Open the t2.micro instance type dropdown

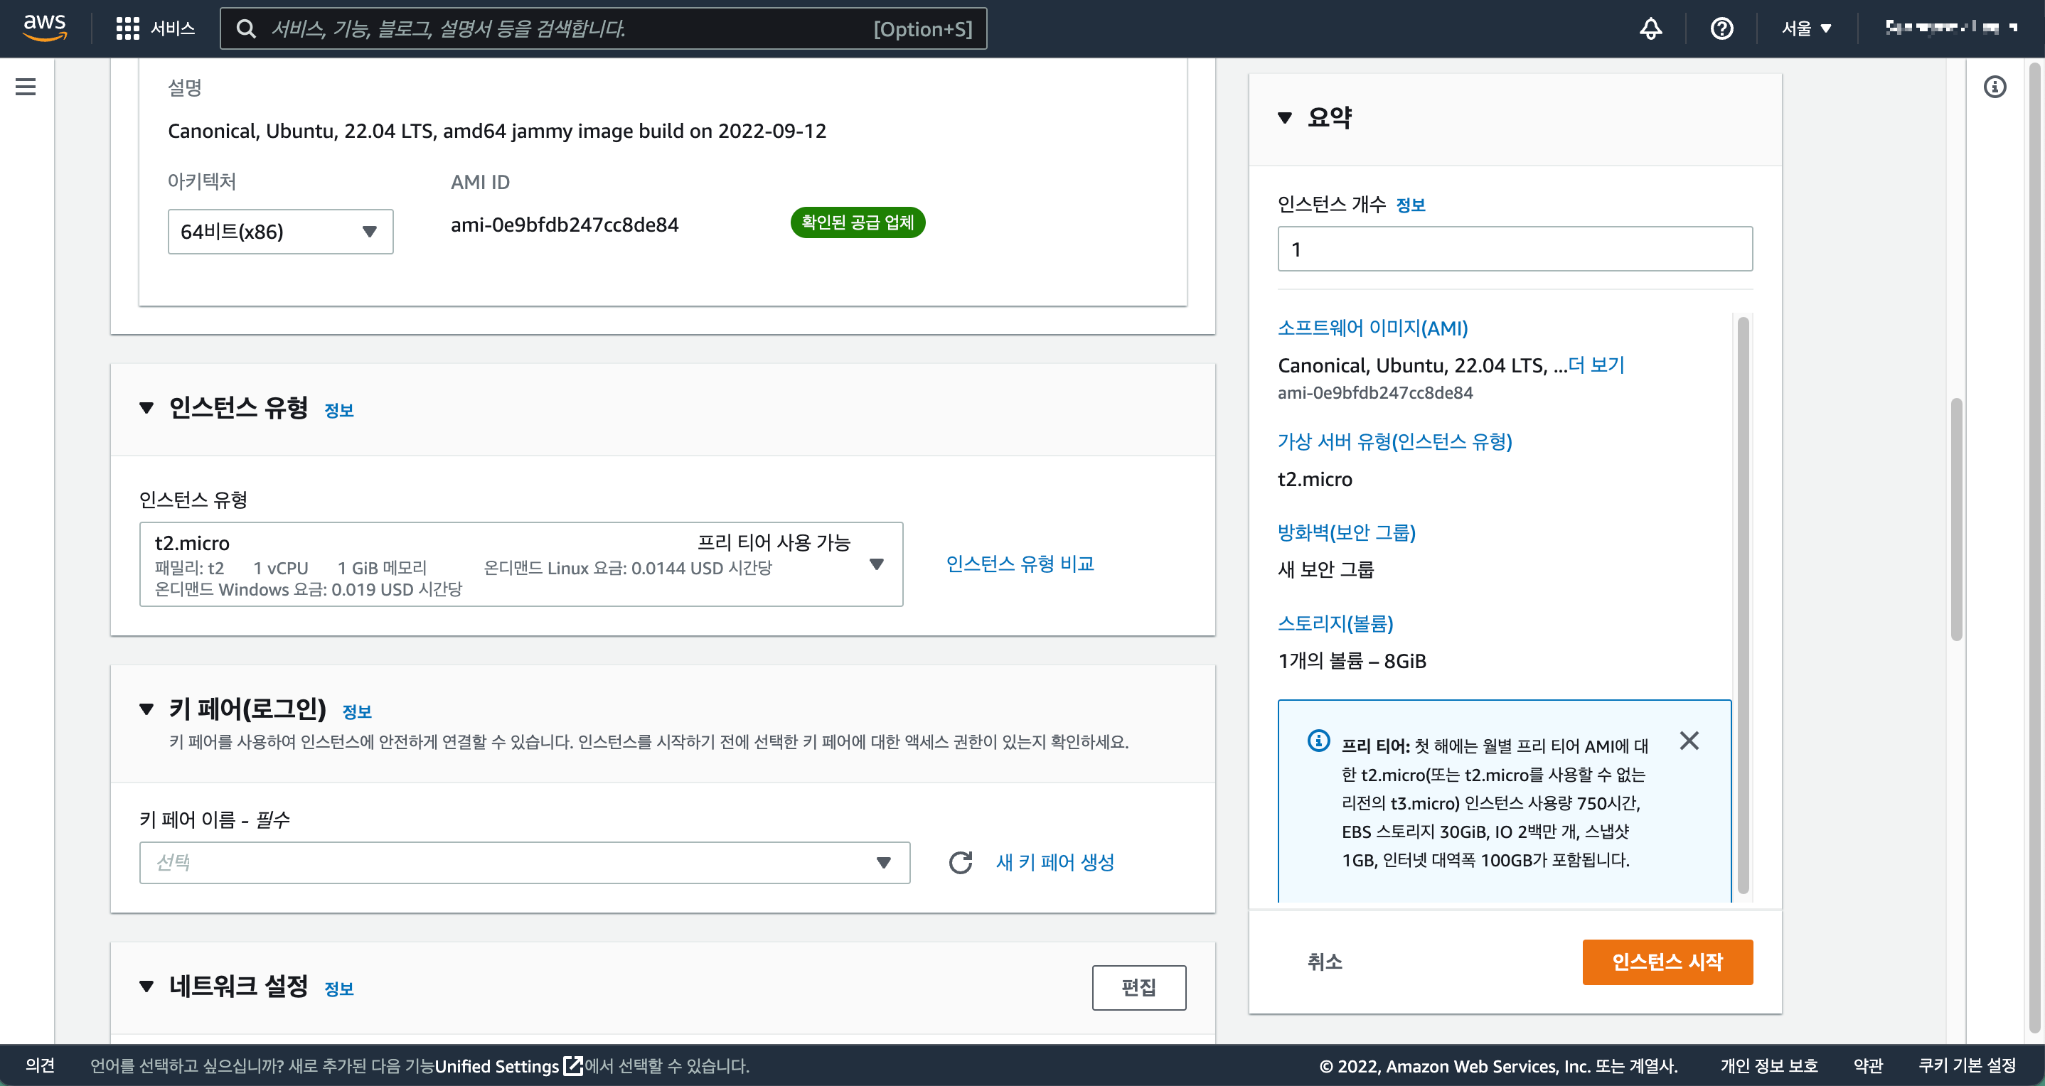click(x=520, y=564)
